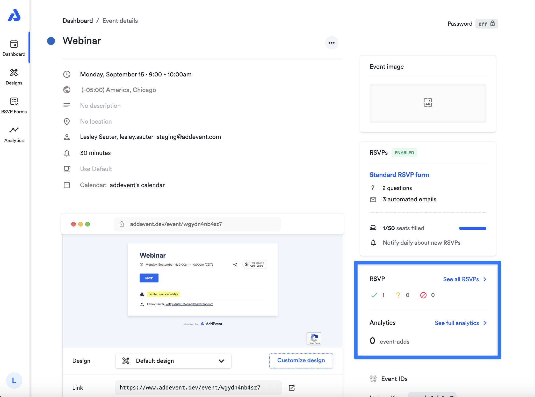Viewport: 535px width, 397px height.
Task: Click the event image placeholder icon
Action: tap(428, 103)
